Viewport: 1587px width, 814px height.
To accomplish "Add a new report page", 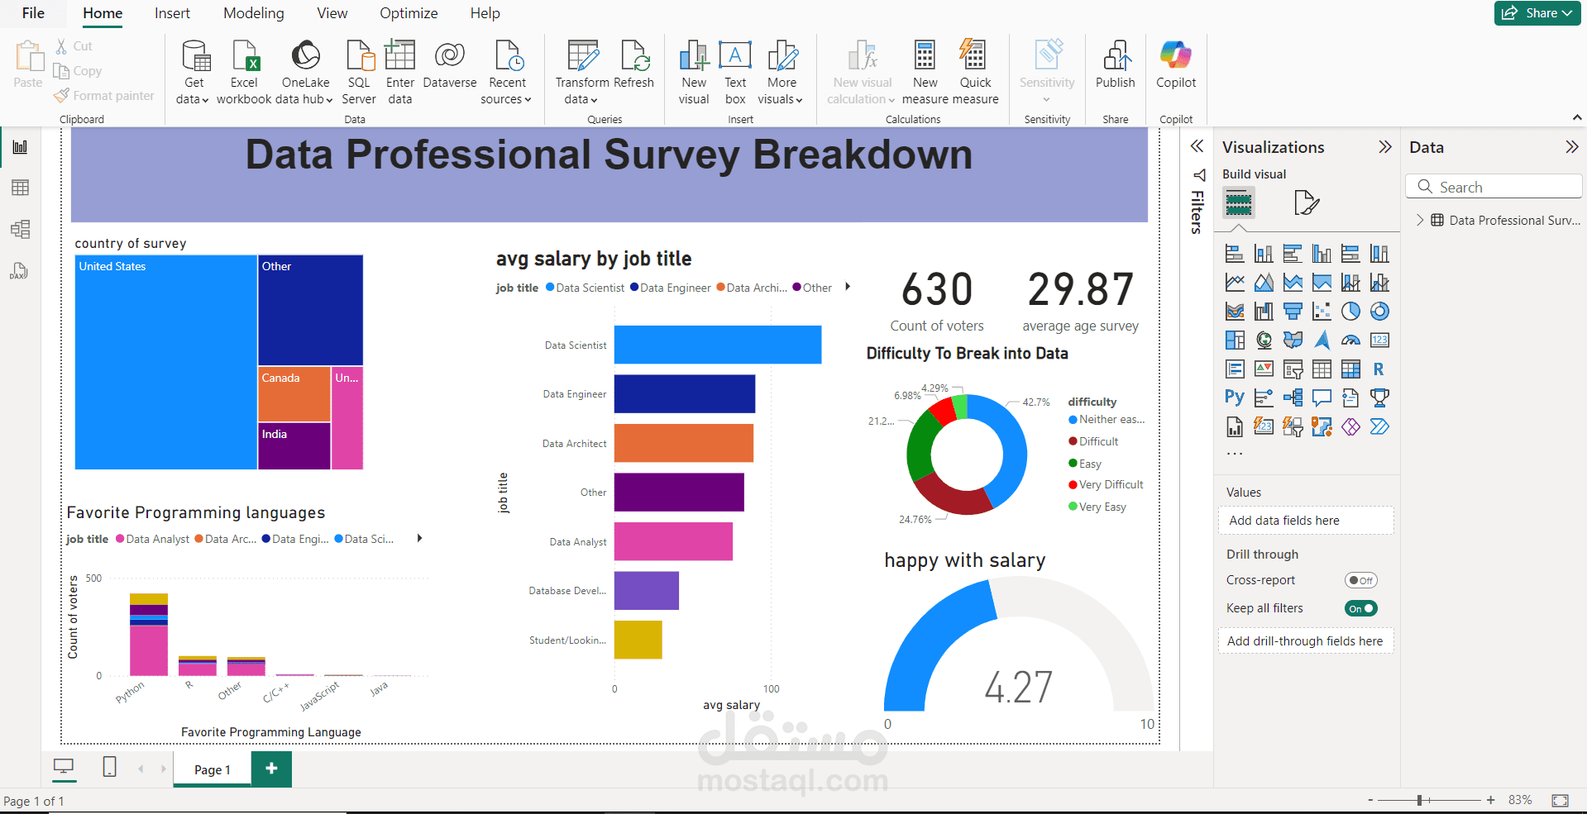I will coord(271,769).
